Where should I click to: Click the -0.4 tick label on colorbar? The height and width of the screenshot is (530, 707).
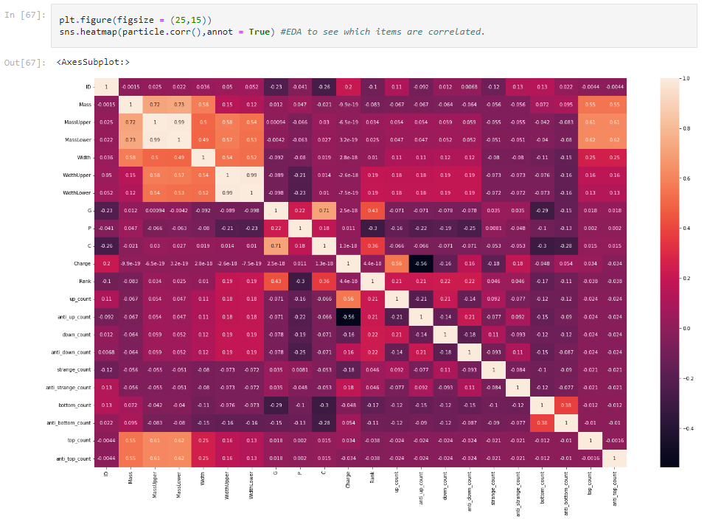[x=689, y=428]
